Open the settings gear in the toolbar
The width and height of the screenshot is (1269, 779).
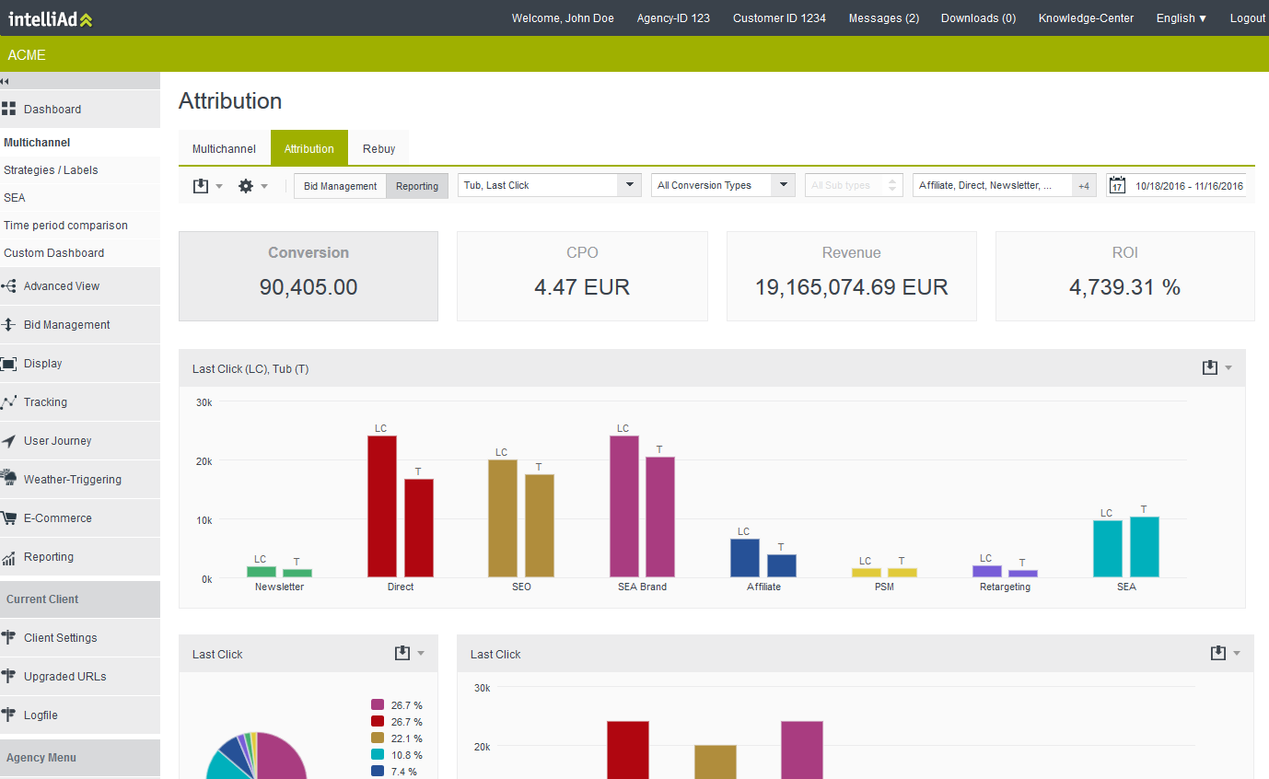246,186
